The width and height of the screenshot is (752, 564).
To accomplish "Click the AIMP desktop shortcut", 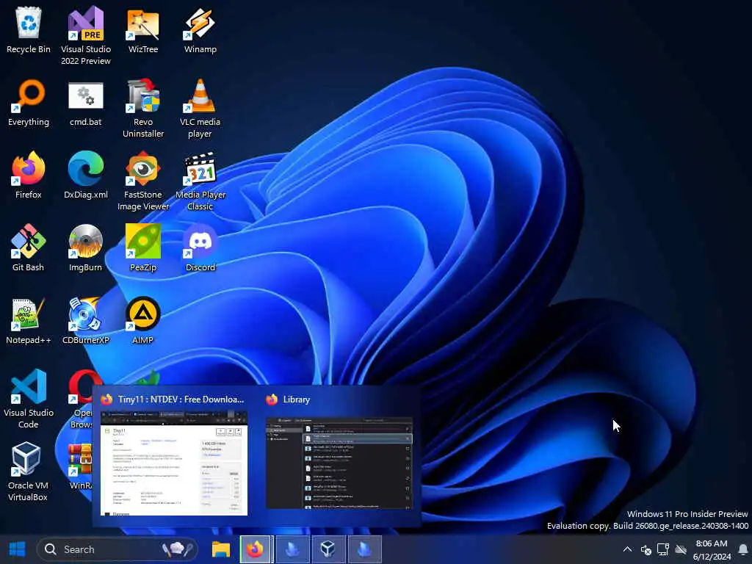I will point(143,322).
